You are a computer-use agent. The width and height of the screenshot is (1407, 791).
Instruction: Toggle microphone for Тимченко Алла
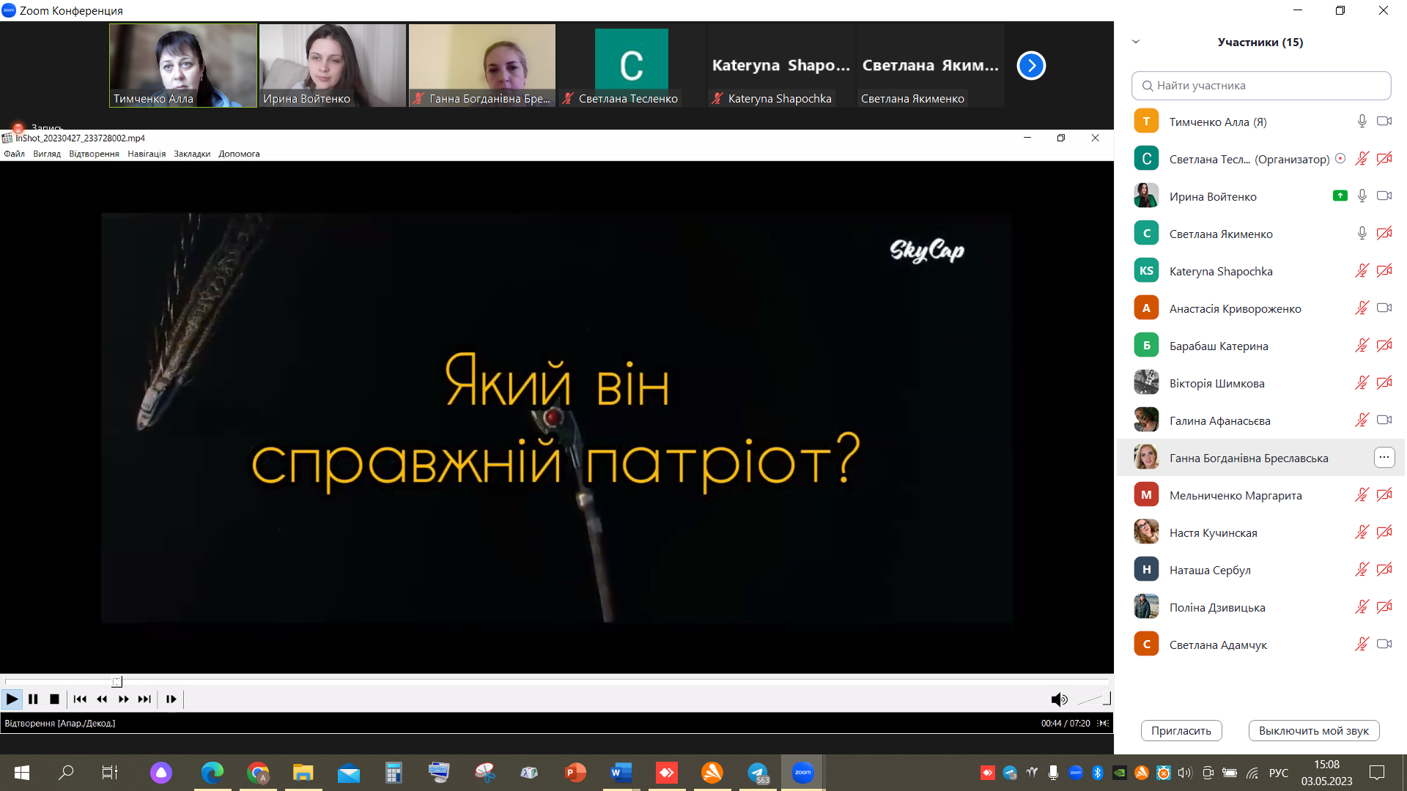pos(1362,122)
